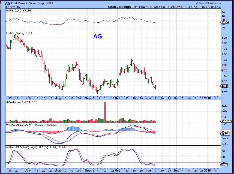Click the 37.84 RSI value tag on axis
The image size is (234, 174).
pos(225,22)
